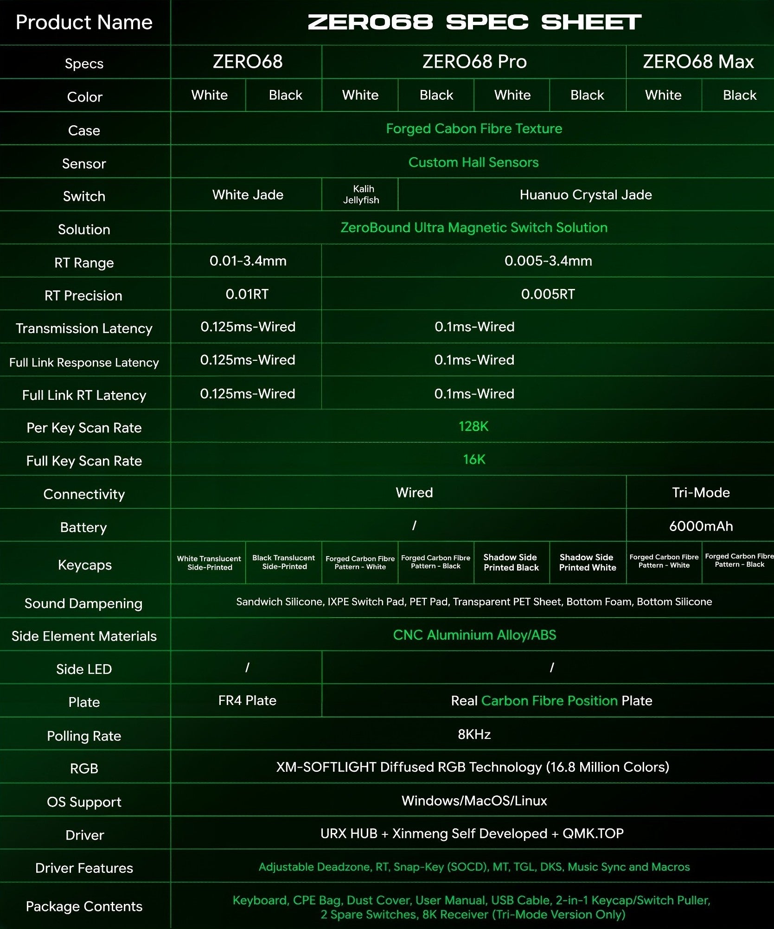
Task: Select the 0.01-3.4mm RT Range value
Action: (248, 261)
